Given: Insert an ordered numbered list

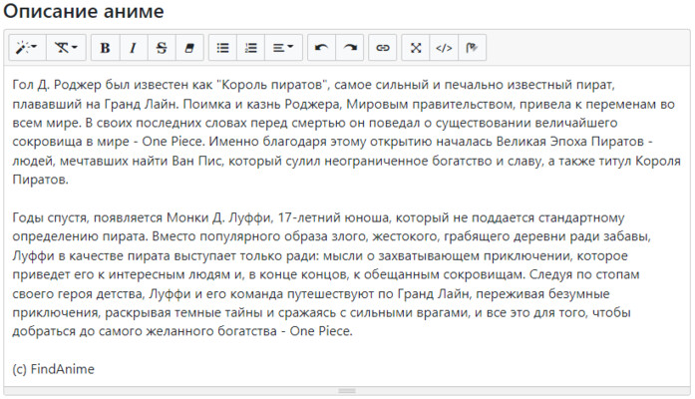Looking at the screenshot, I should click(x=251, y=48).
